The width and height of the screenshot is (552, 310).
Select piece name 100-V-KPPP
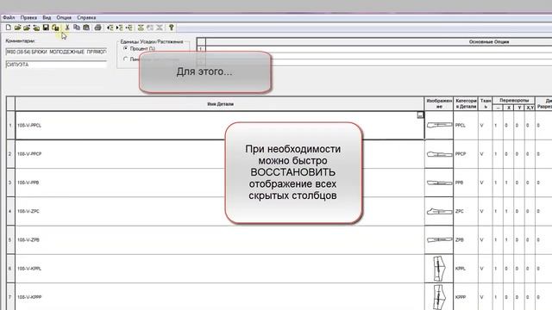29,297
